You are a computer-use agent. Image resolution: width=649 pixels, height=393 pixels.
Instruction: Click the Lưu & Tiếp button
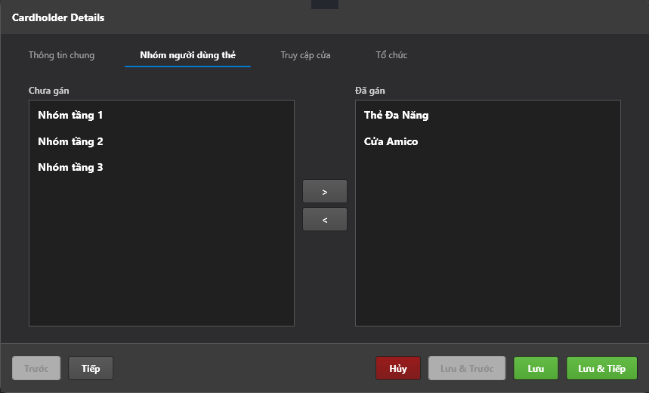point(602,368)
